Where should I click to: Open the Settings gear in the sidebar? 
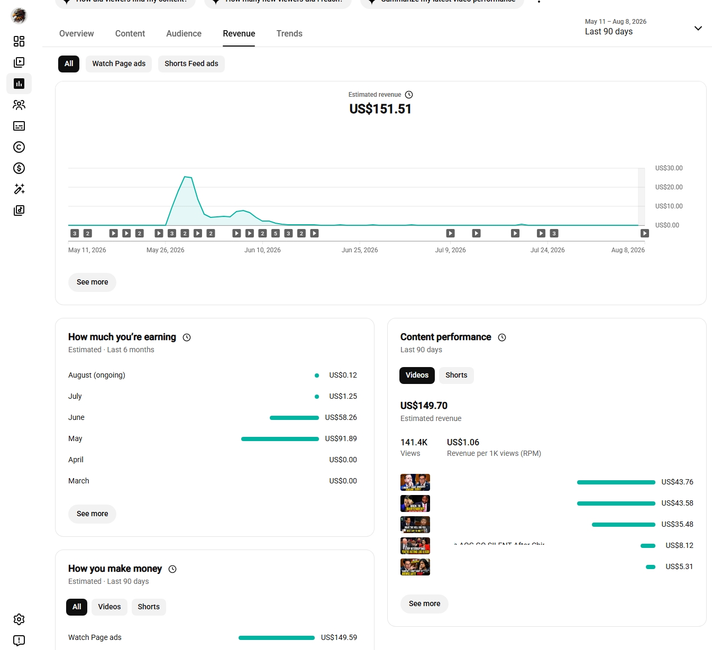click(19, 619)
